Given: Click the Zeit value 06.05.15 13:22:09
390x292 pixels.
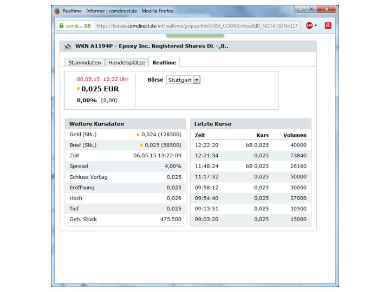Looking at the screenshot, I should [157, 156].
